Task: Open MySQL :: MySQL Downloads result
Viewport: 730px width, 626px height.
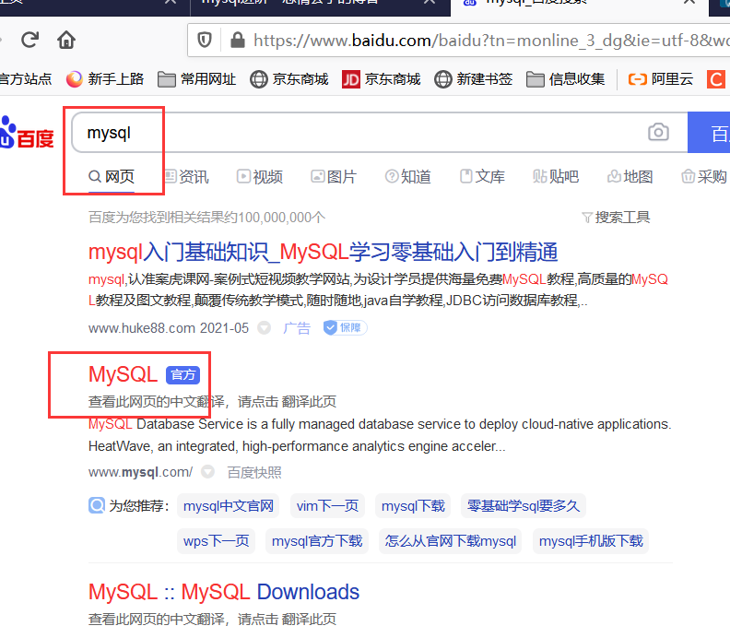Action: pos(224,592)
